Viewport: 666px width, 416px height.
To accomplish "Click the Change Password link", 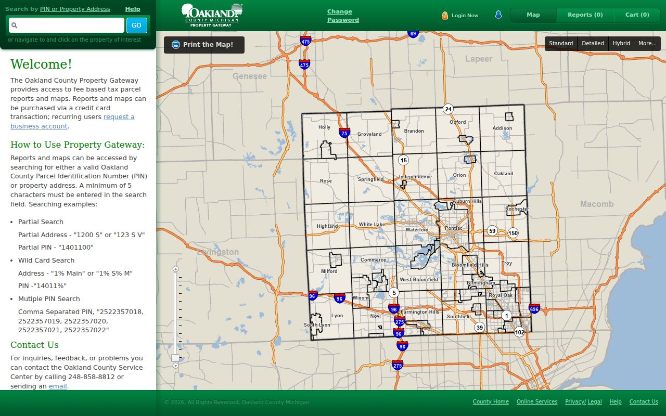I will (x=343, y=16).
